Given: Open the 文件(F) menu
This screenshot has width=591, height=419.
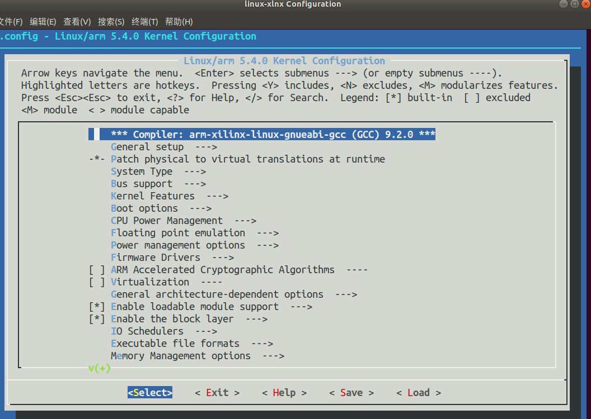Looking at the screenshot, I should [11, 22].
